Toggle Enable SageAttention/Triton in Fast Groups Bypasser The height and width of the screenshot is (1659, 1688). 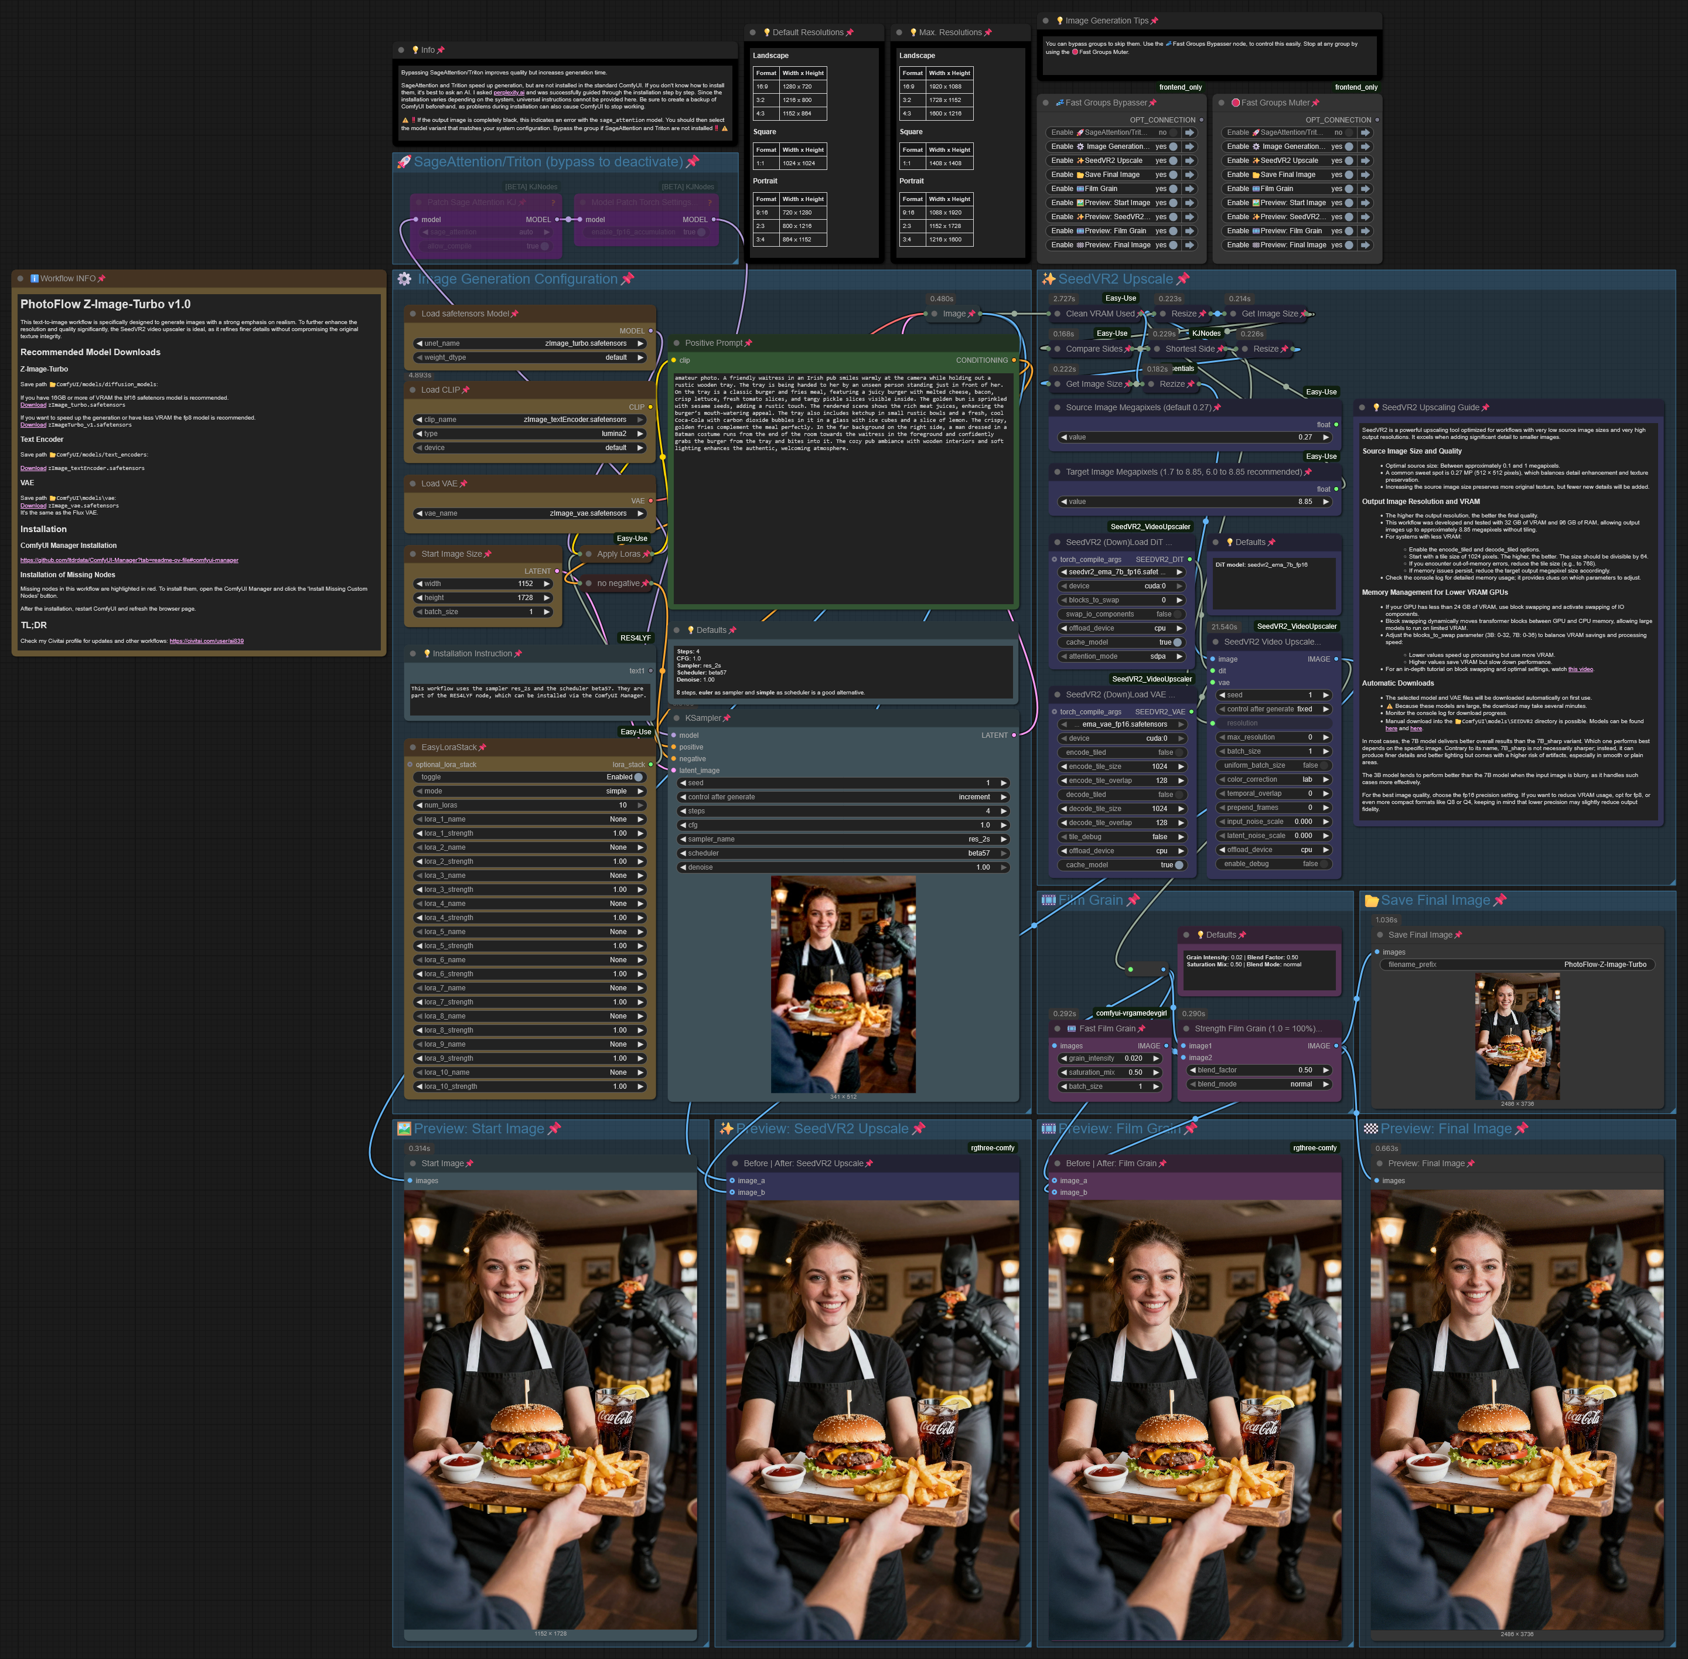click(1172, 132)
